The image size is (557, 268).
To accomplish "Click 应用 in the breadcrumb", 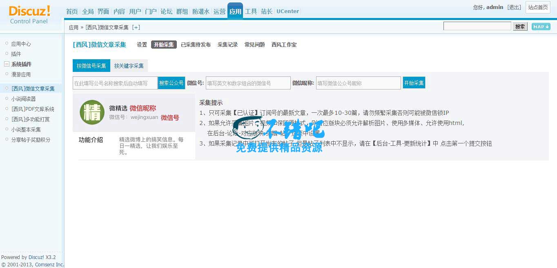I will click(x=74, y=28).
